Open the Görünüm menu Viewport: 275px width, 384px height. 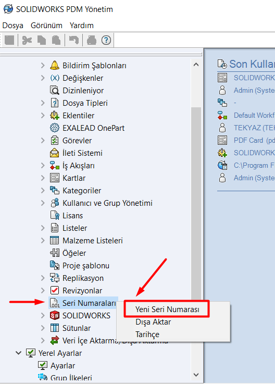tap(46, 26)
